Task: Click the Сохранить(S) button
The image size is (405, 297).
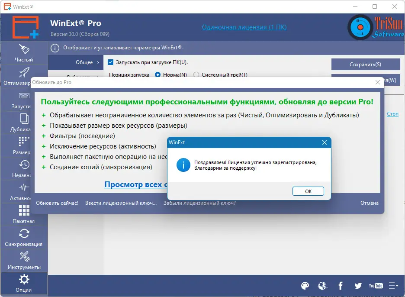Action: click(x=366, y=65)
